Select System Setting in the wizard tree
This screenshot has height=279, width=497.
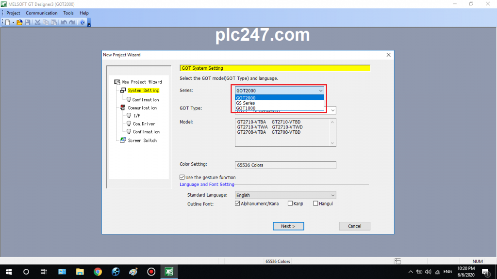(143, 91)
